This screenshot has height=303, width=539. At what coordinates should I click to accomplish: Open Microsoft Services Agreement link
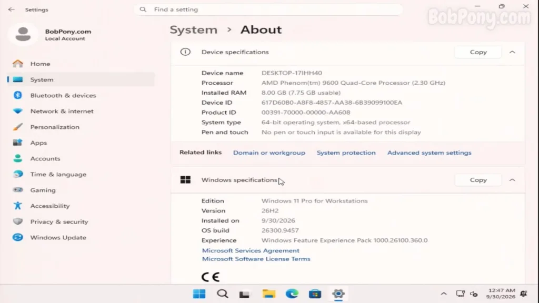[x=251, y=250]
